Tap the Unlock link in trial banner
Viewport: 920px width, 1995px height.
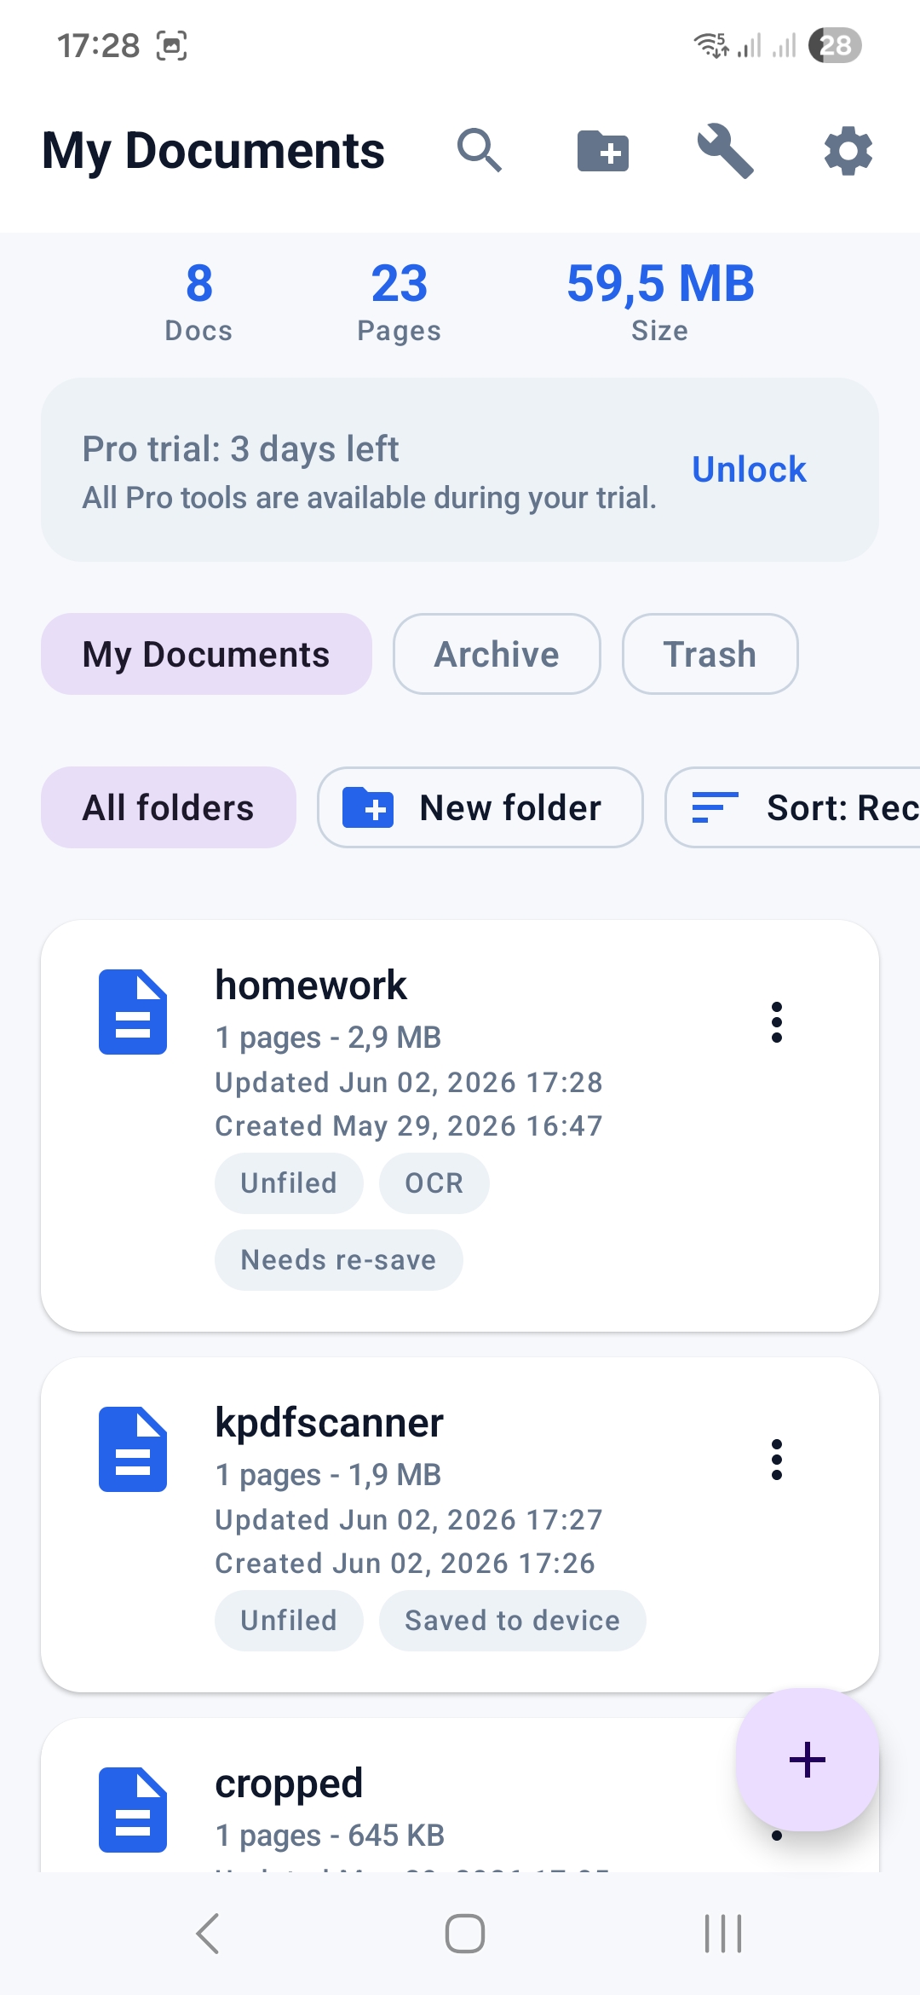click(749, 469)
